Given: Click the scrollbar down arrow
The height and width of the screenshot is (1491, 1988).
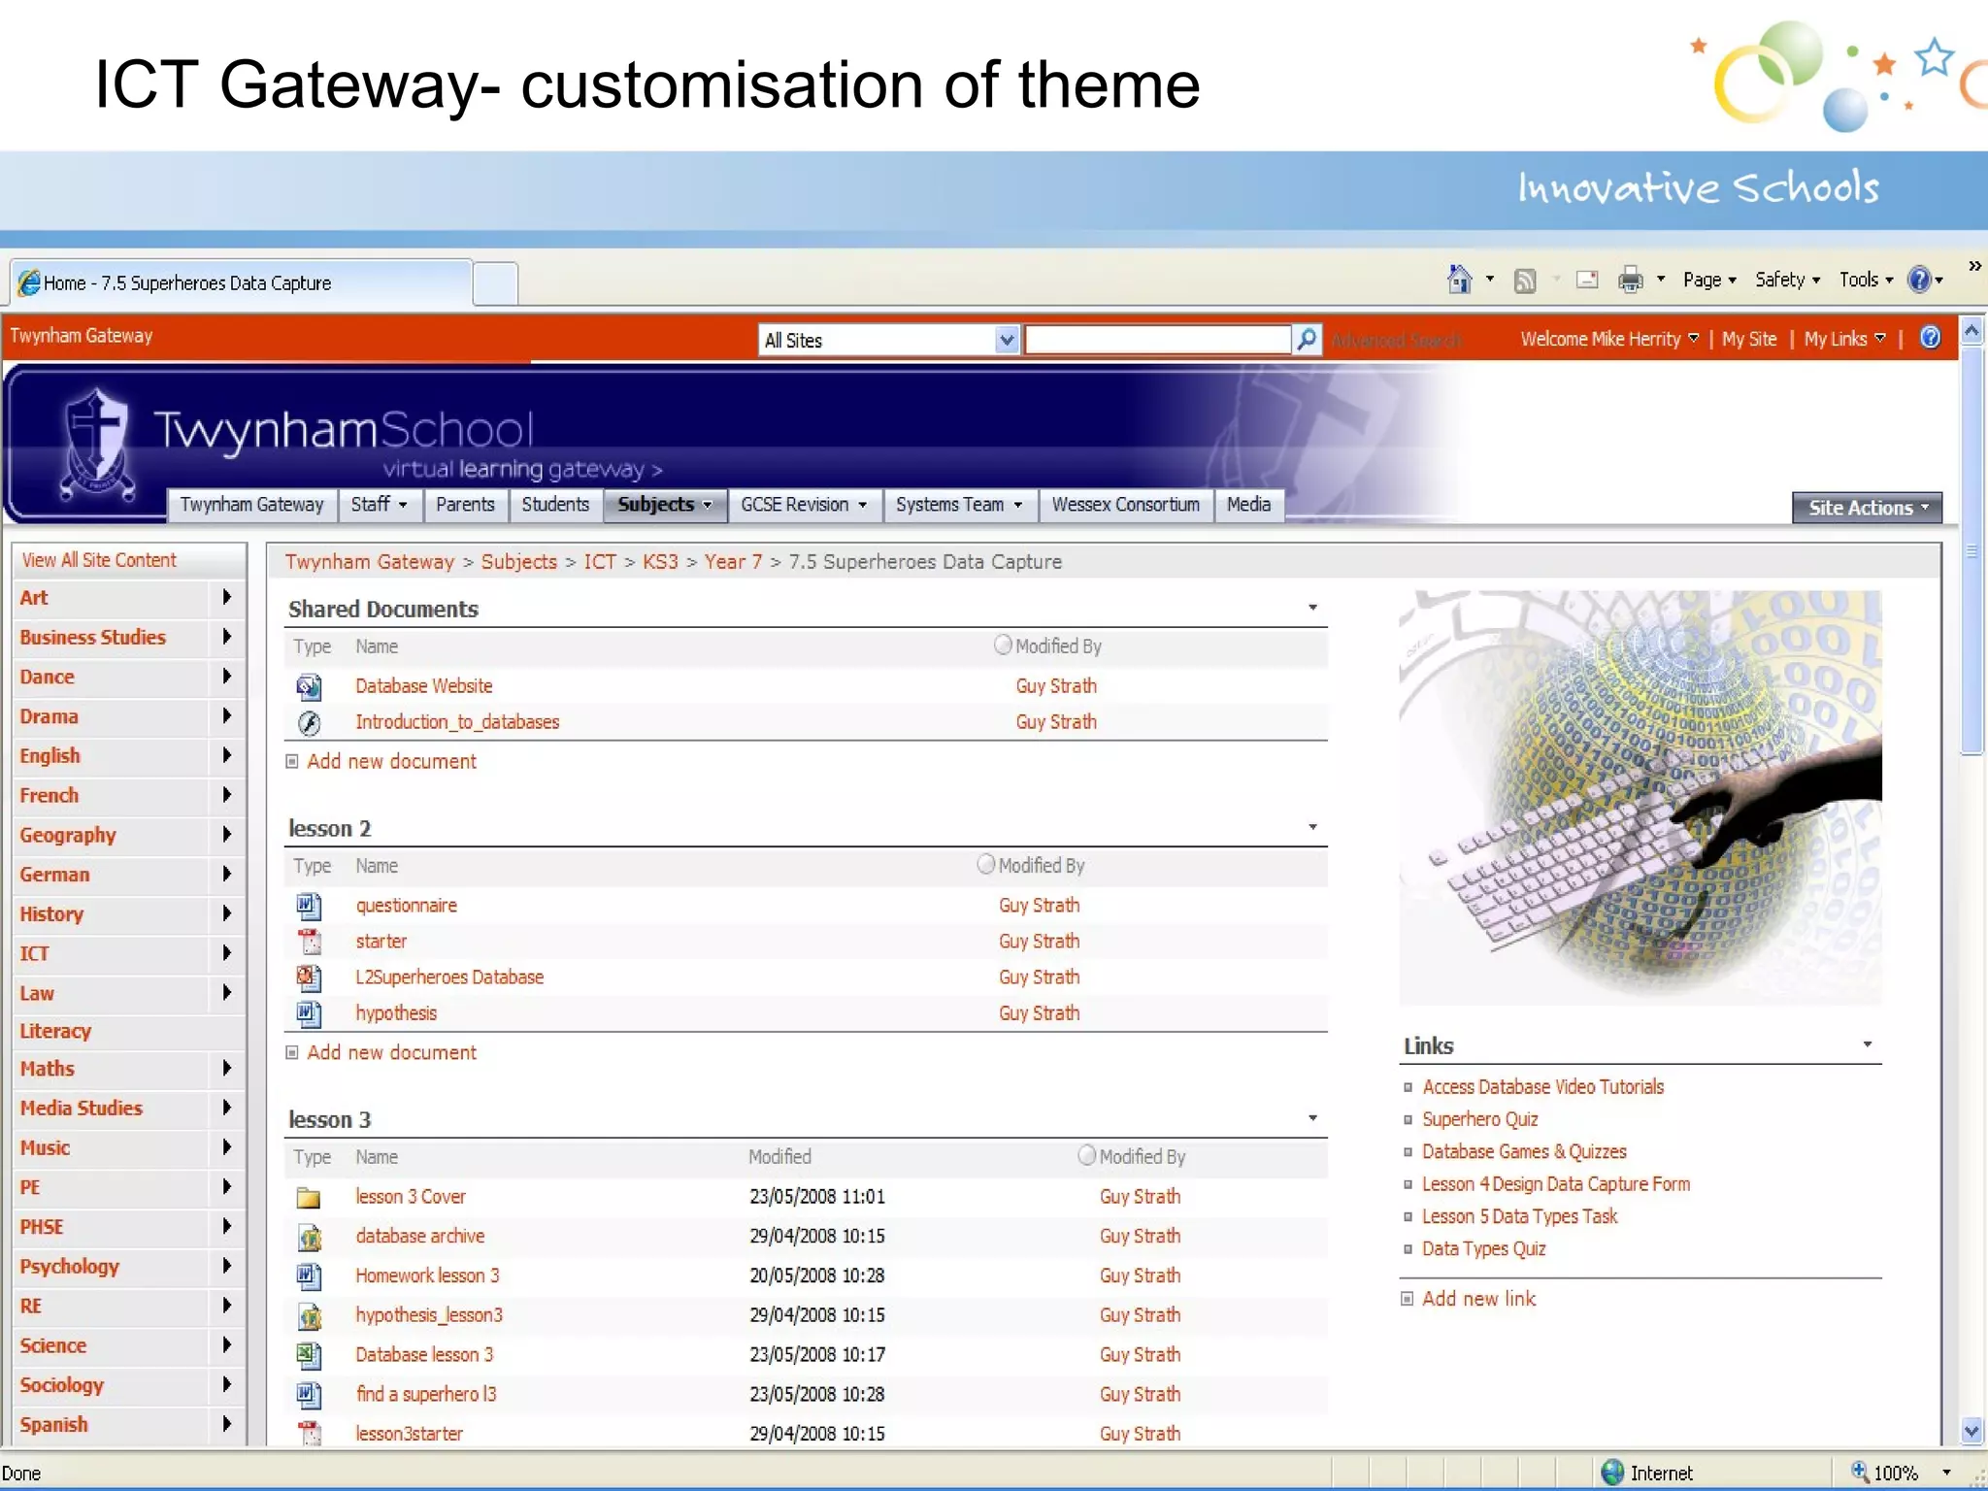Looking at the screenshot, I should [x=1971, y=1431].
